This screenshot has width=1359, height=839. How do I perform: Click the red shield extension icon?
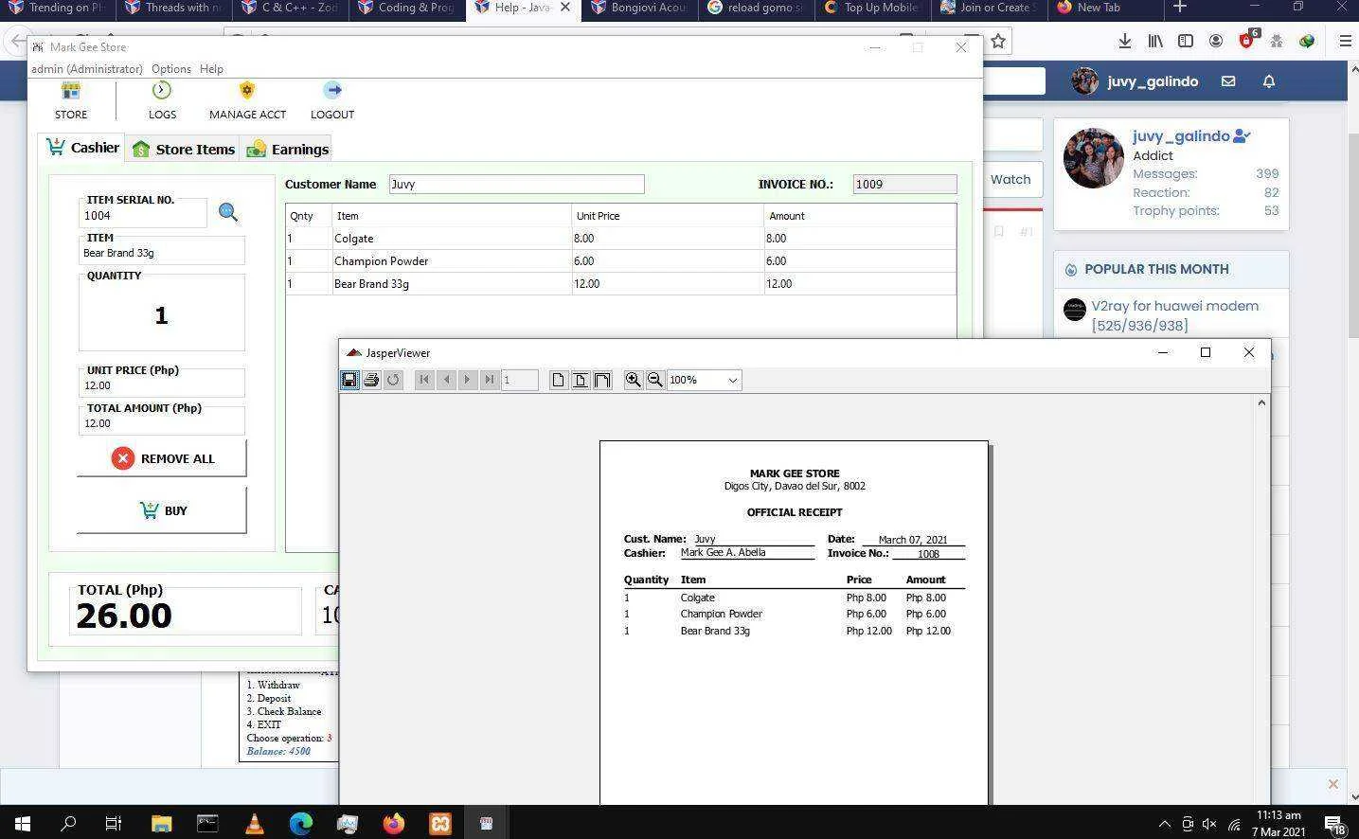coord(1247,41)
